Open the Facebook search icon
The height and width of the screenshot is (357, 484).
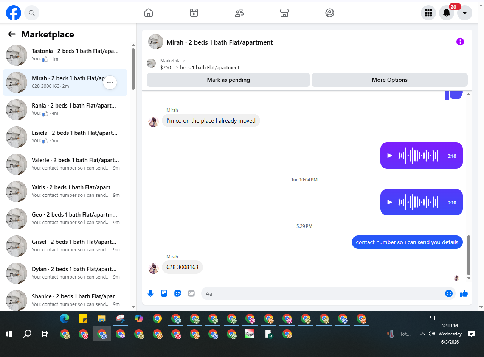pyautogui.click(x=32, y=13)
